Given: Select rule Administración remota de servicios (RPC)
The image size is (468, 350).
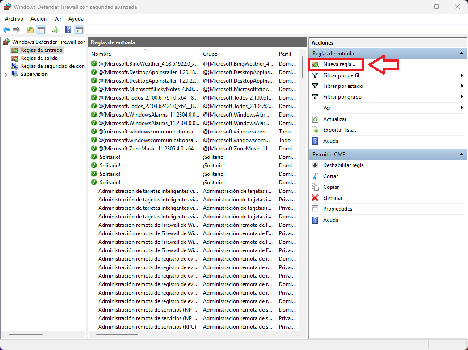Looking at the screenshot, I should tap(194, 327).
